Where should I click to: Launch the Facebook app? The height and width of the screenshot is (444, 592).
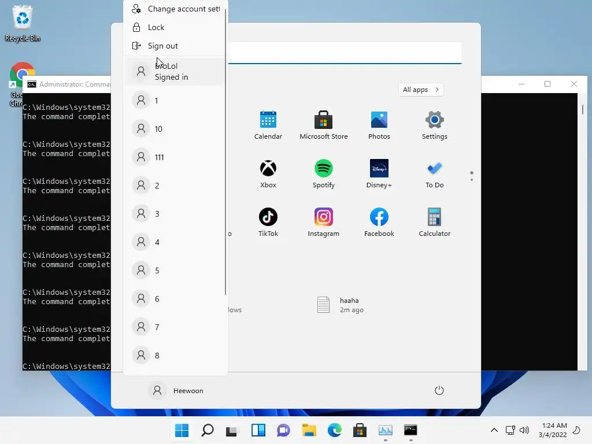tap(379, 223)
